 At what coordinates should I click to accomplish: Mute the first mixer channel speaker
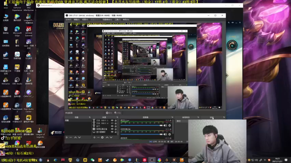pos(165,125)
